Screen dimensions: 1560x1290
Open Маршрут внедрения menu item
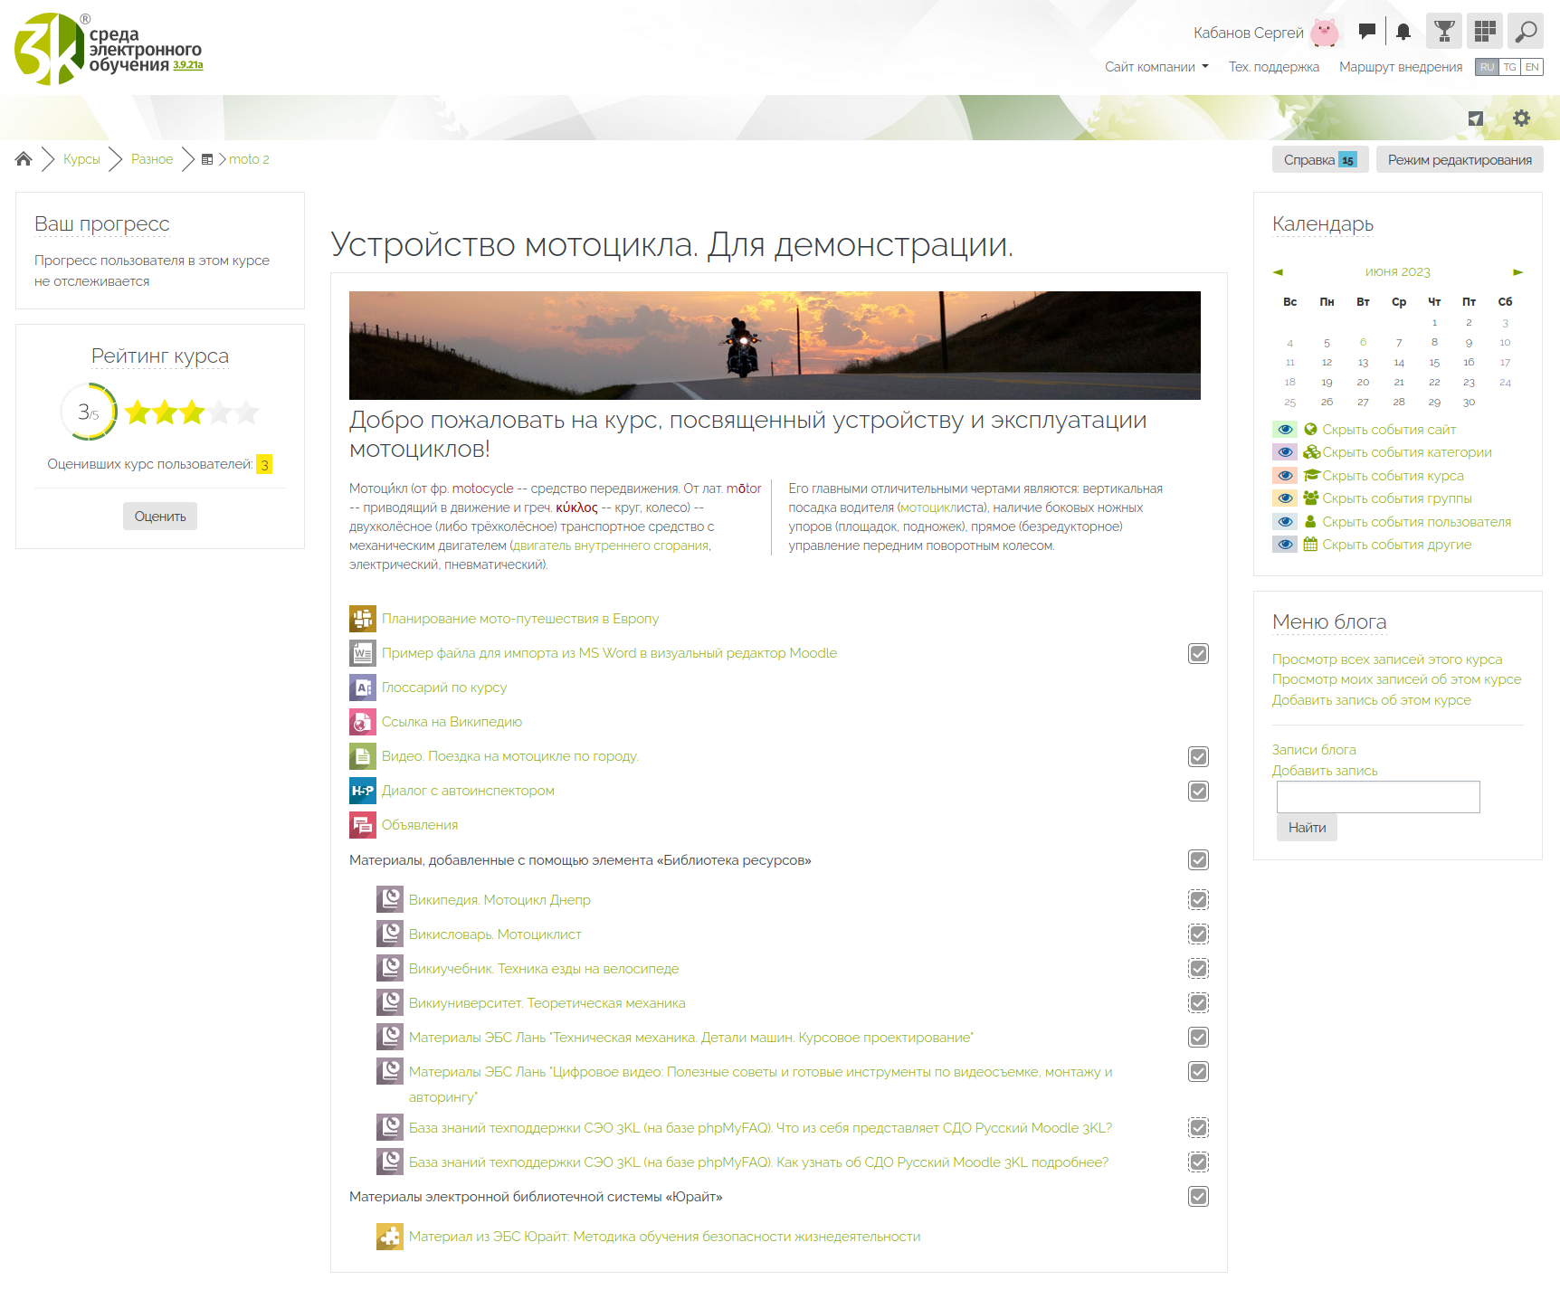tap(1400, 67)
